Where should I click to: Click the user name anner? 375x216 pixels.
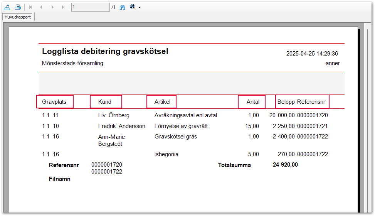333,63
